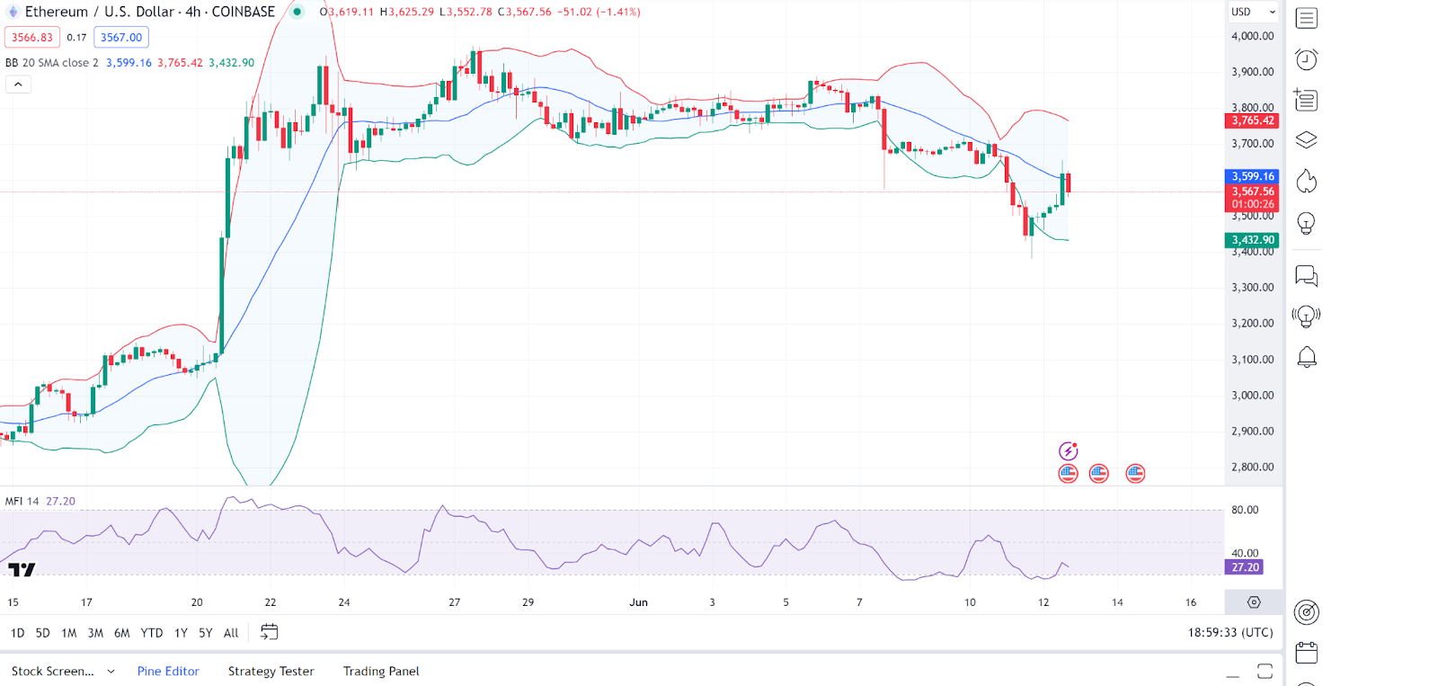Open the Hotlists flame icon
This screenshot has width=1438, height=686.
click(1306, 182)
